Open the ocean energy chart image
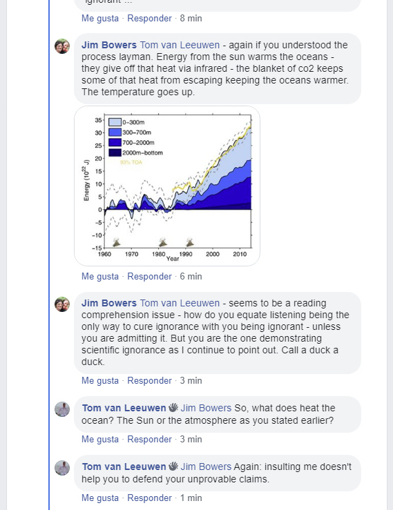393x510 pixels. [167, 186]
